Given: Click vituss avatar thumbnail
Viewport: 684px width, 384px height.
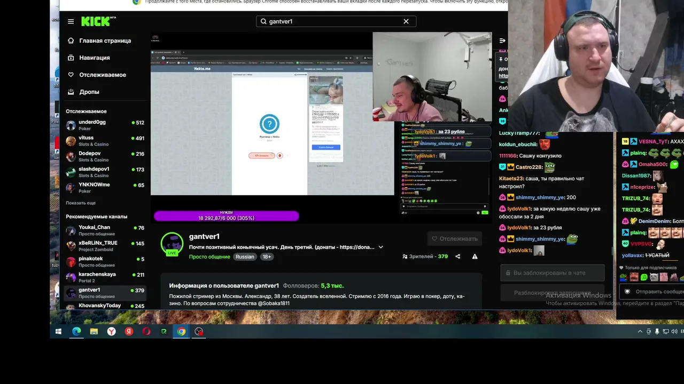Looking at the screenshot, I should click(x=71, y=141).
